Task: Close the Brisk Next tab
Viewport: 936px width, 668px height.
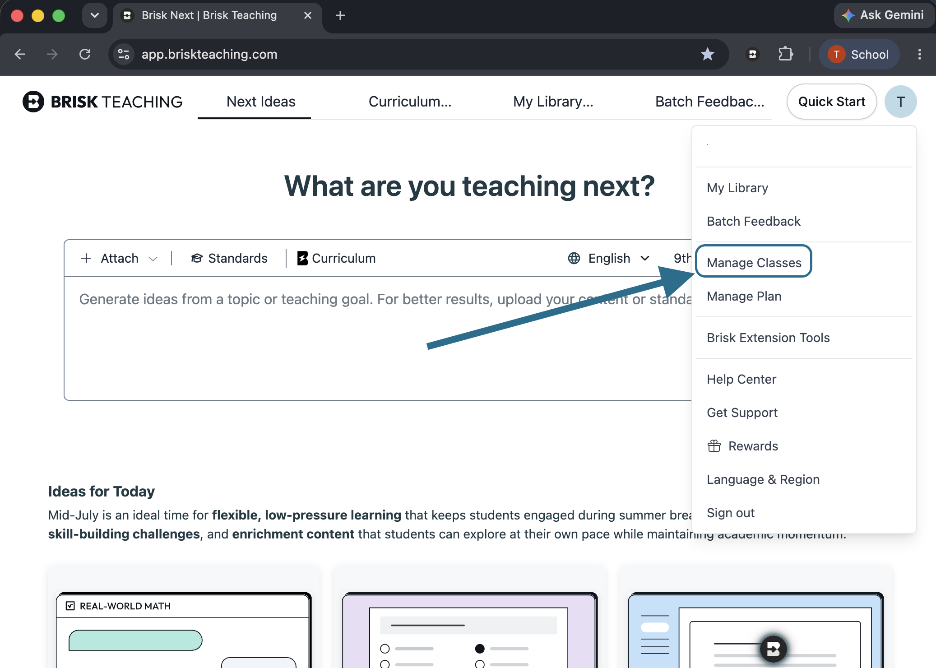Action: pyautogui.click(x=308, y=15)
